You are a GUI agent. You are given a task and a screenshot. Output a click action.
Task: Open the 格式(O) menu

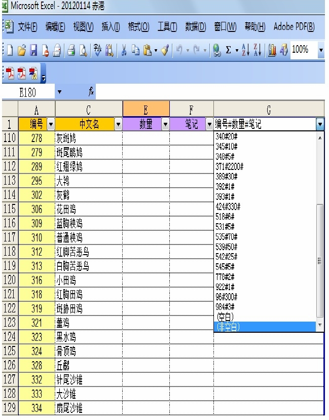[138, 26]
